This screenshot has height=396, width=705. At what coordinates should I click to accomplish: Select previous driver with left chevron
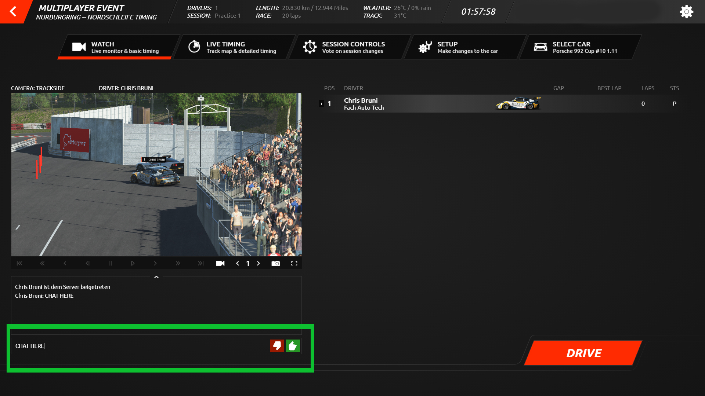coord(238,263)
